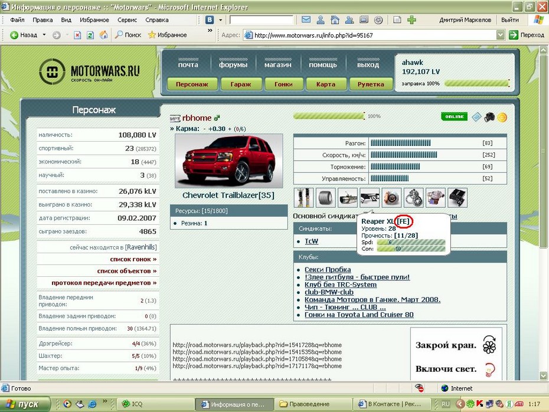Click the Переход go button

click(x=527, y=35)
